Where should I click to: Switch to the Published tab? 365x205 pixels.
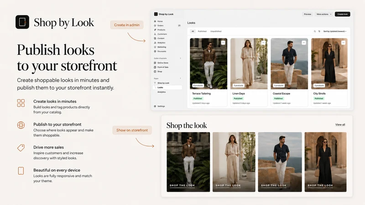coord(202,31)
